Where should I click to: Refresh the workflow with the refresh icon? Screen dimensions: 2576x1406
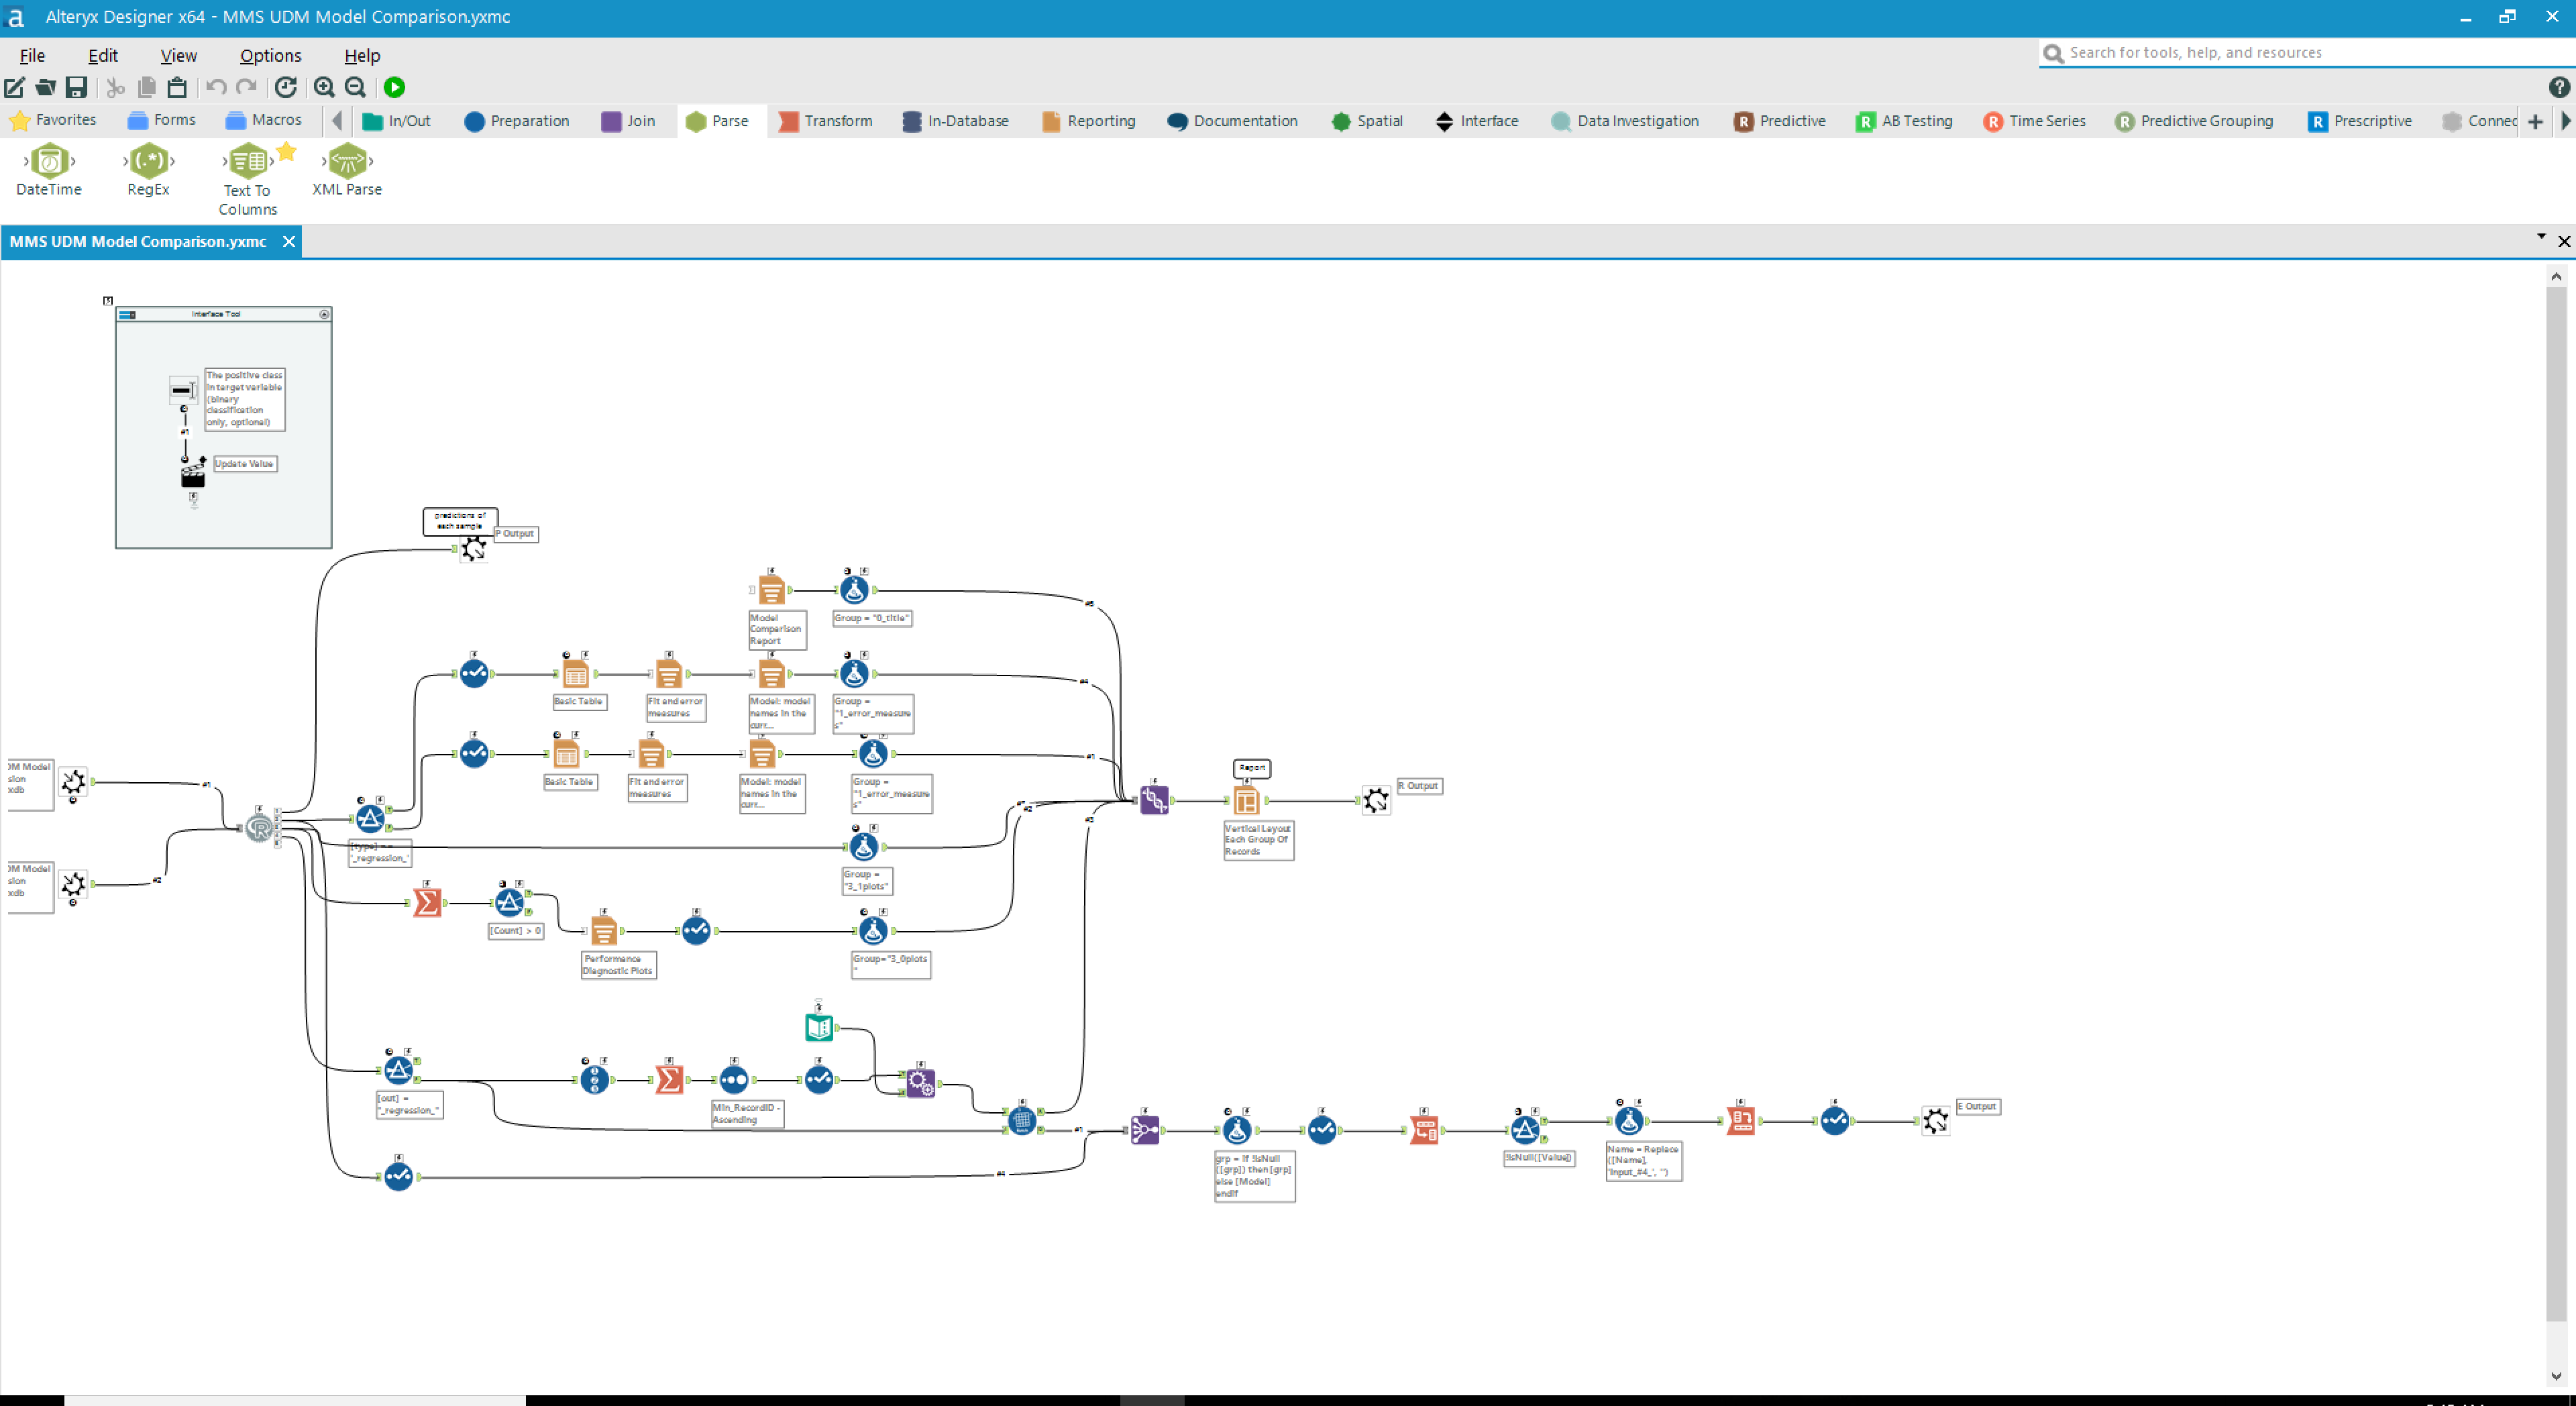(286, 88)
